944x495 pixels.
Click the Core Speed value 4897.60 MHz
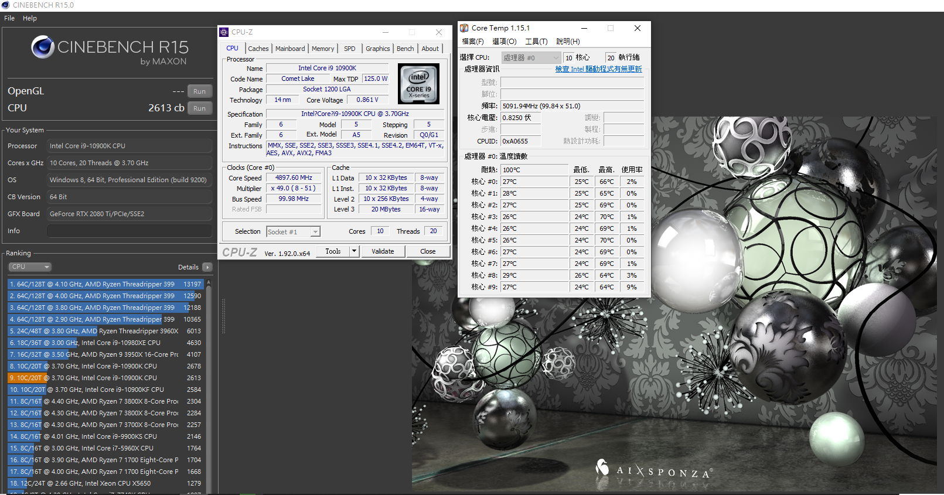coord(294,178)
